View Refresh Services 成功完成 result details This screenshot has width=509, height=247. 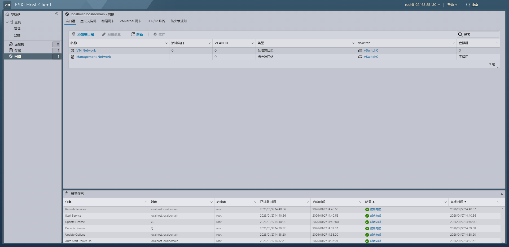coord(375,209)
